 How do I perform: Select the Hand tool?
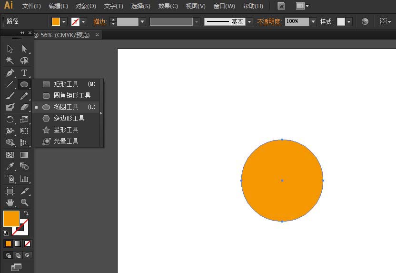(10, 202)
